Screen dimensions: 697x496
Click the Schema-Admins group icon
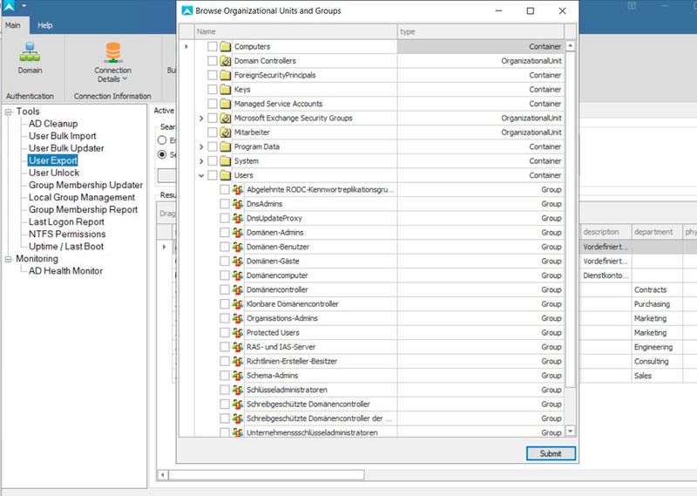238,376
